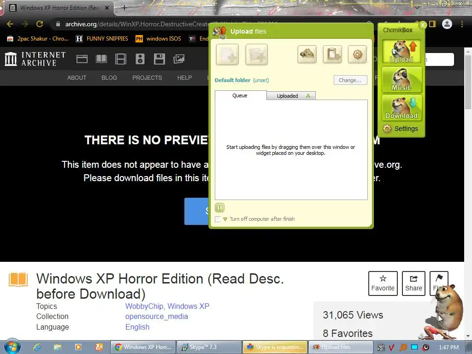Open the Archive audio speaker icon
This screenshot has width=472, height=354.
[140, 59]
